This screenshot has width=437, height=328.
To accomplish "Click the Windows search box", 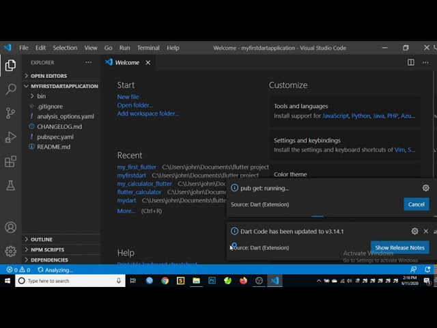I will click(70, 281).
